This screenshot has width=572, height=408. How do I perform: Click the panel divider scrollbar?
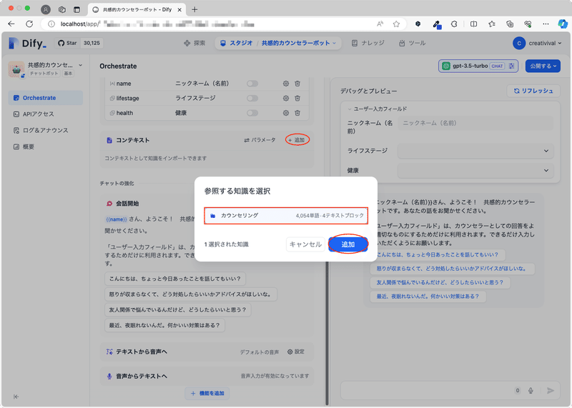point(327,334)
